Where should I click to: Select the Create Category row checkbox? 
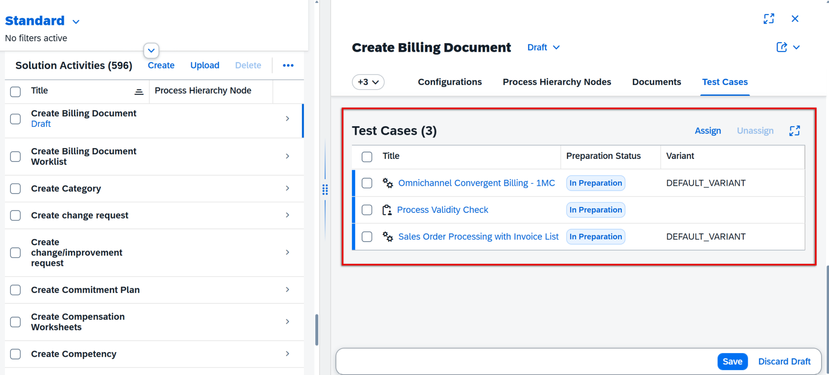pyautogui.click(x=15, y=189)
